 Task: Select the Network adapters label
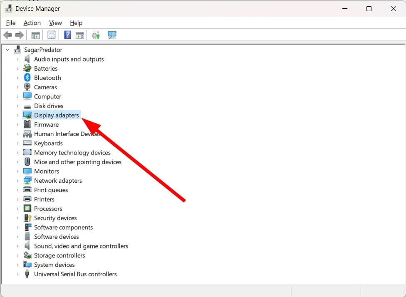58,180
